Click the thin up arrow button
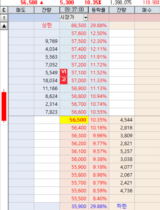Screen dimensions: 160x210 pyautogui.click(x=4, y=18)
